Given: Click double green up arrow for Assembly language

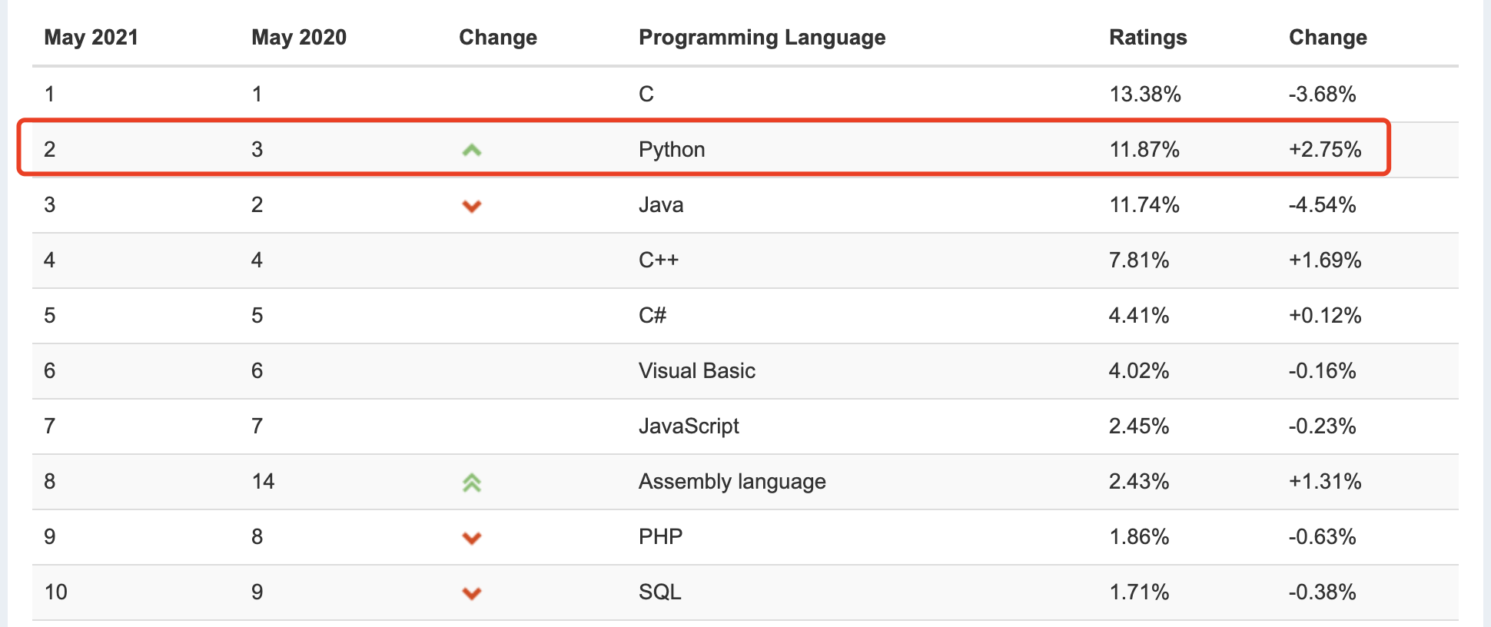Looking at the screenshot, I should coord(472,483).
